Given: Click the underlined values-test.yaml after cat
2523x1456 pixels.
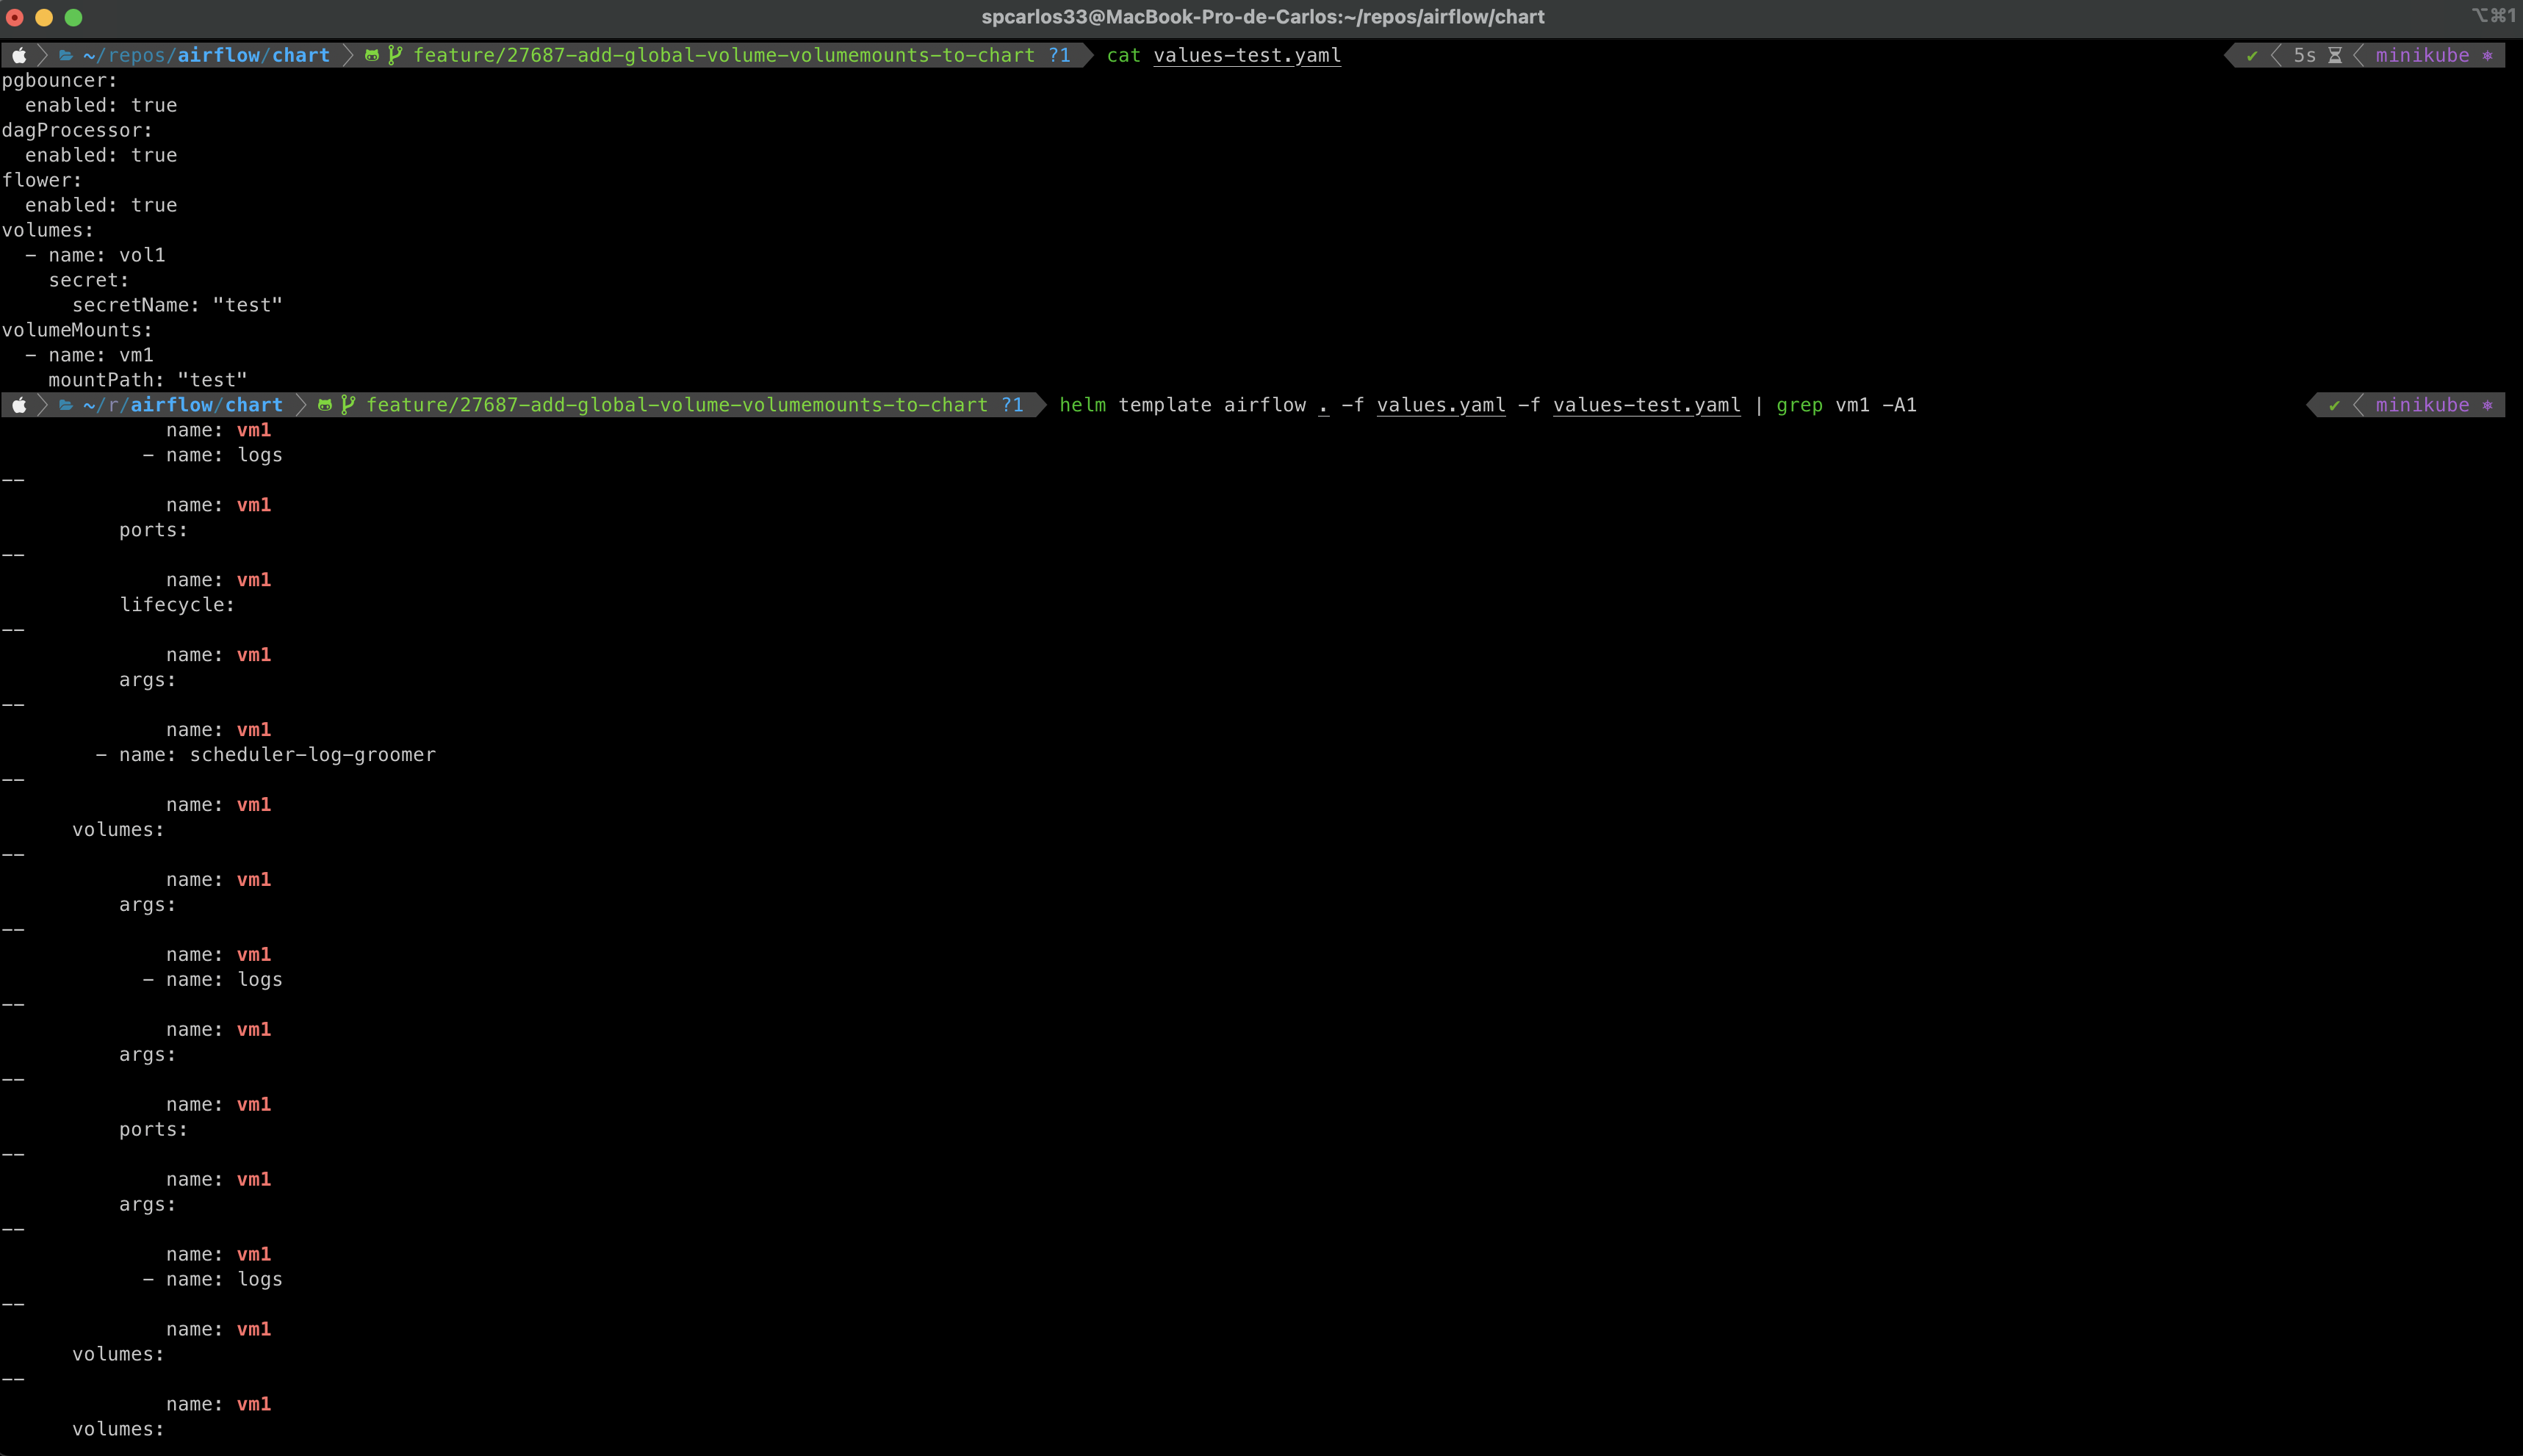Looking at the screenshot, I should tap(1246, 55).
